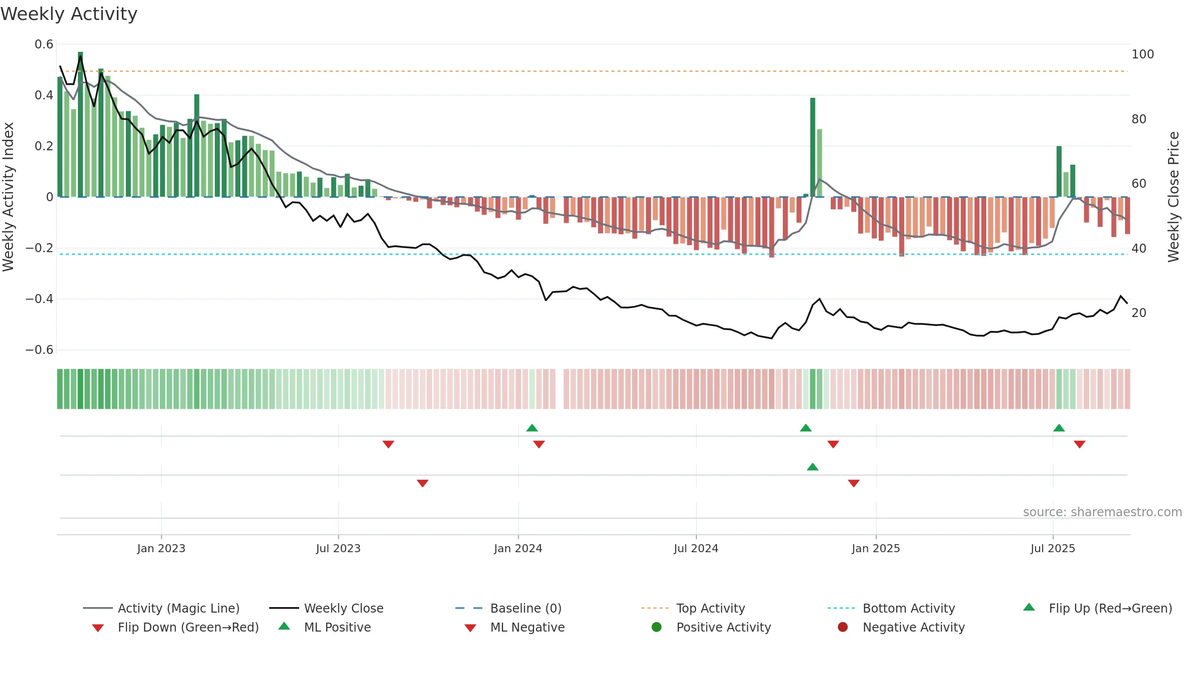The width and height of the screenshot is (1199, 674).
Task: Click the −0.6 left axis tick label
Action: [39, 350]
